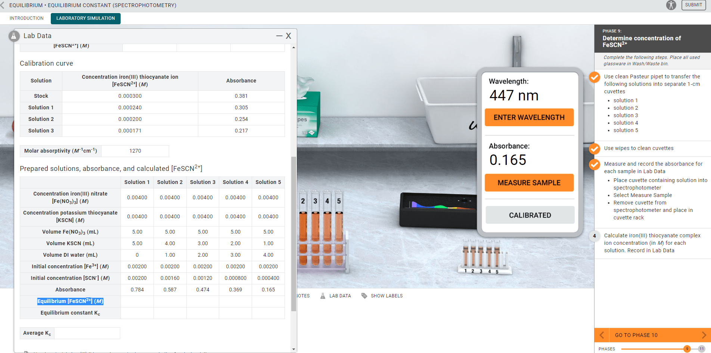
Task: Click initial SCN concentration 0.000800 cell
Action: pyautogui.click(x=235, y=278)
